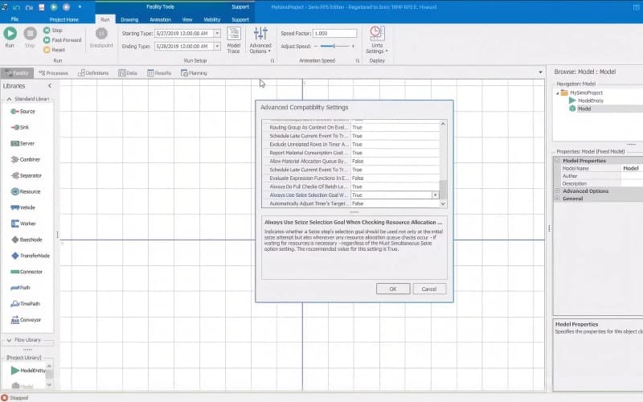Add a Source object from the library
The width and height of the screenshot is (643, 402).
click(x=23, y=112)
